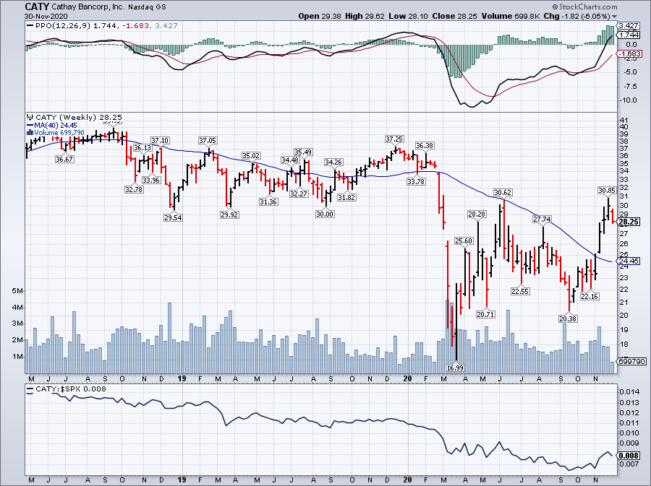Click the 30.85 high price marker

tap(607, 190)
